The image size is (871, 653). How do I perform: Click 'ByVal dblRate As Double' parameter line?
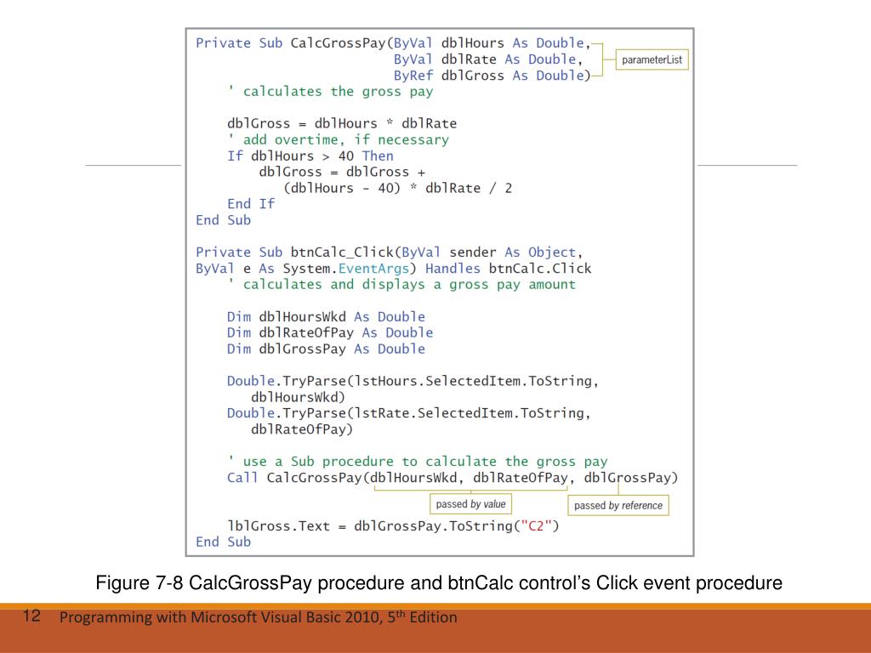[x=487, y=60]
